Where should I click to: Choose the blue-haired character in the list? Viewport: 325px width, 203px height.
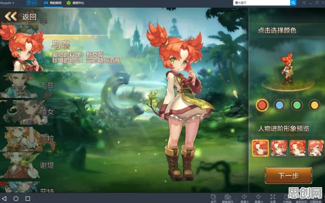[x=27, y=187]
